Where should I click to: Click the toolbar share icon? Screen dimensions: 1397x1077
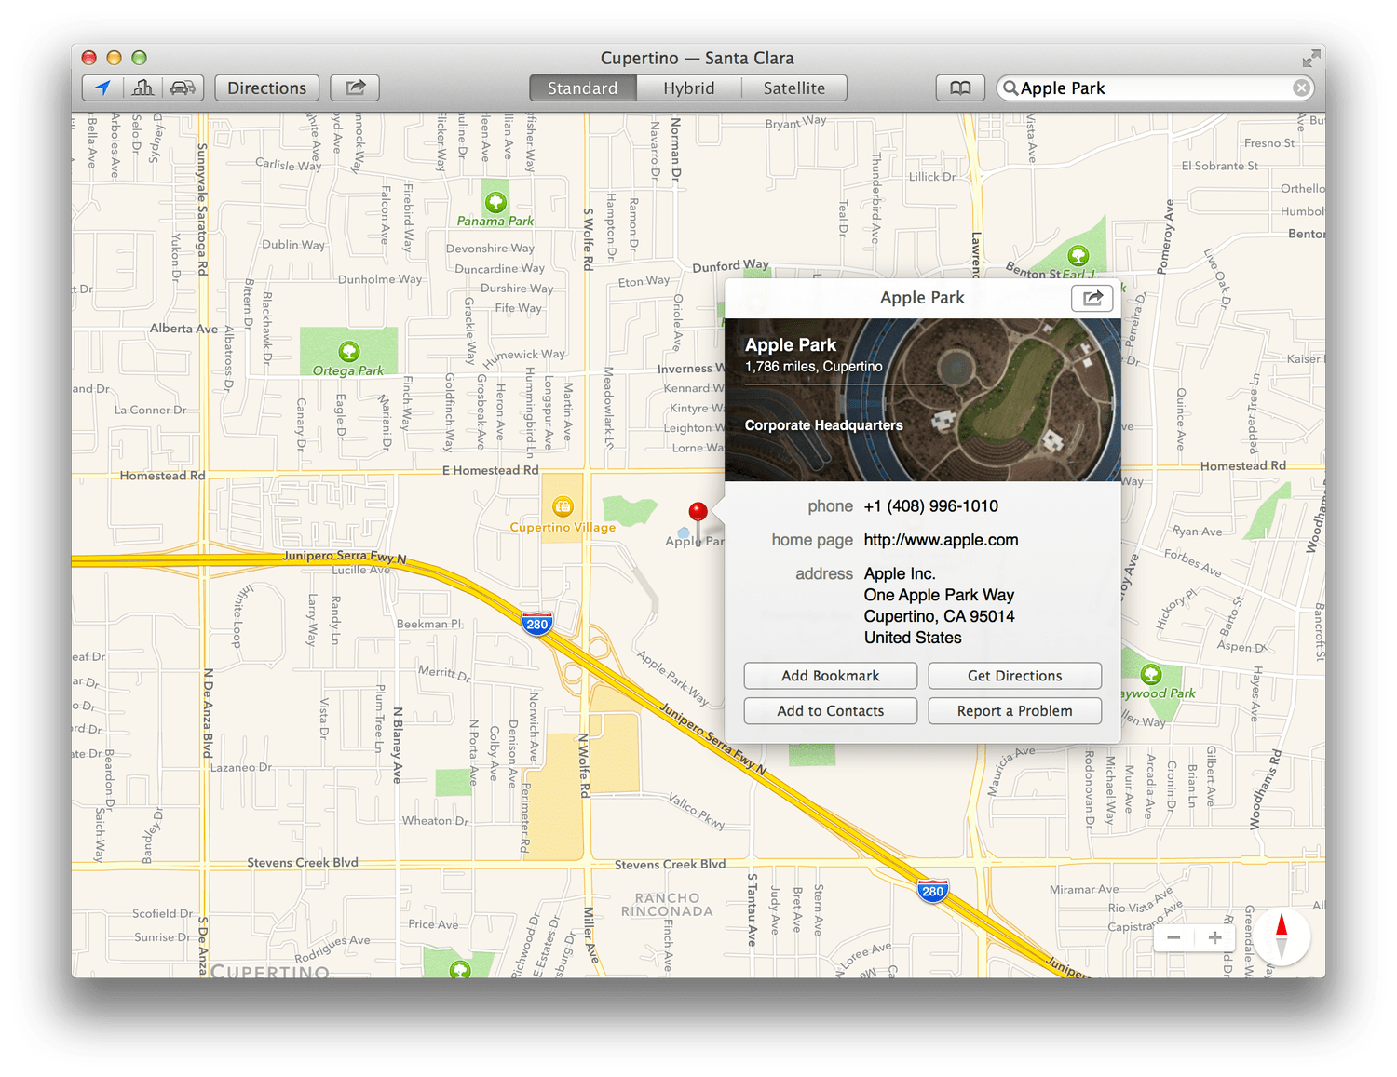coord(355,88)
